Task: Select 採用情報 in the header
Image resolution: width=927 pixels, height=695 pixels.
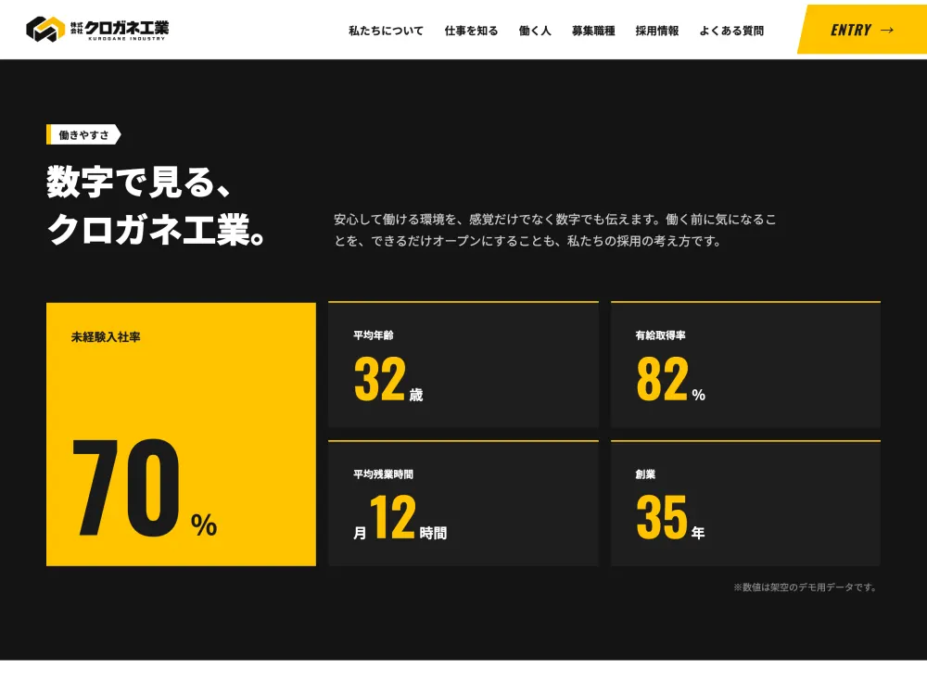Action: (657, 31)
